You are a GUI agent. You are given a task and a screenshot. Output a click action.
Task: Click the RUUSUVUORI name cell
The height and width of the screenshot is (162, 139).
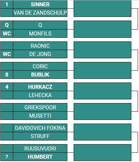[x=40, y=148]
